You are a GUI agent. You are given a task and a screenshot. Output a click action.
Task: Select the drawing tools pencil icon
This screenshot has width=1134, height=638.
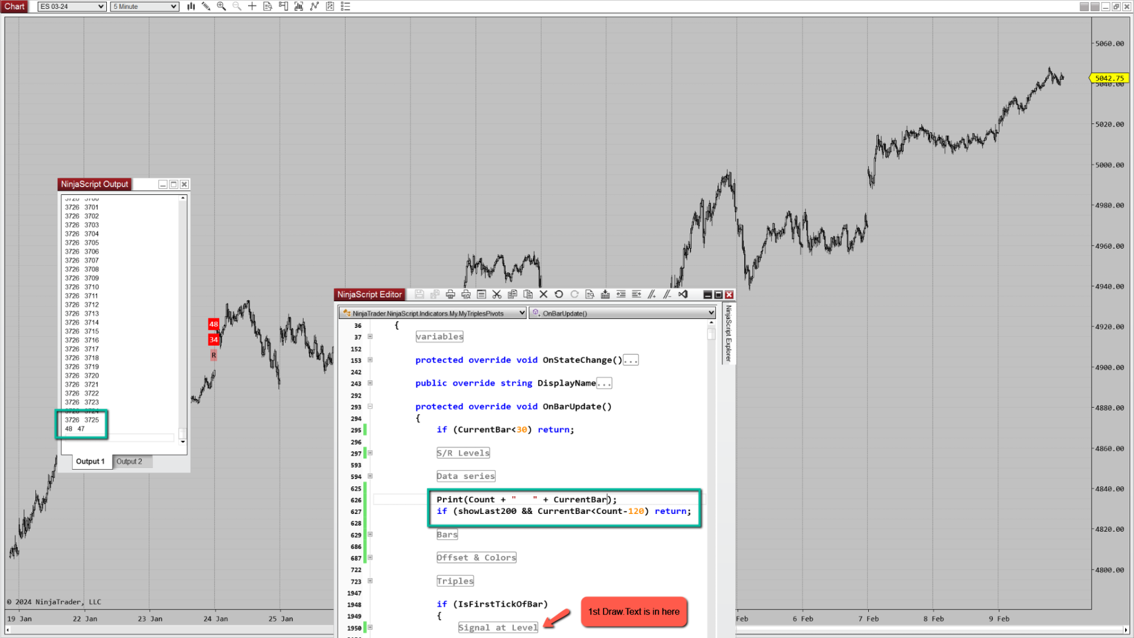click(x=206, y=6)
